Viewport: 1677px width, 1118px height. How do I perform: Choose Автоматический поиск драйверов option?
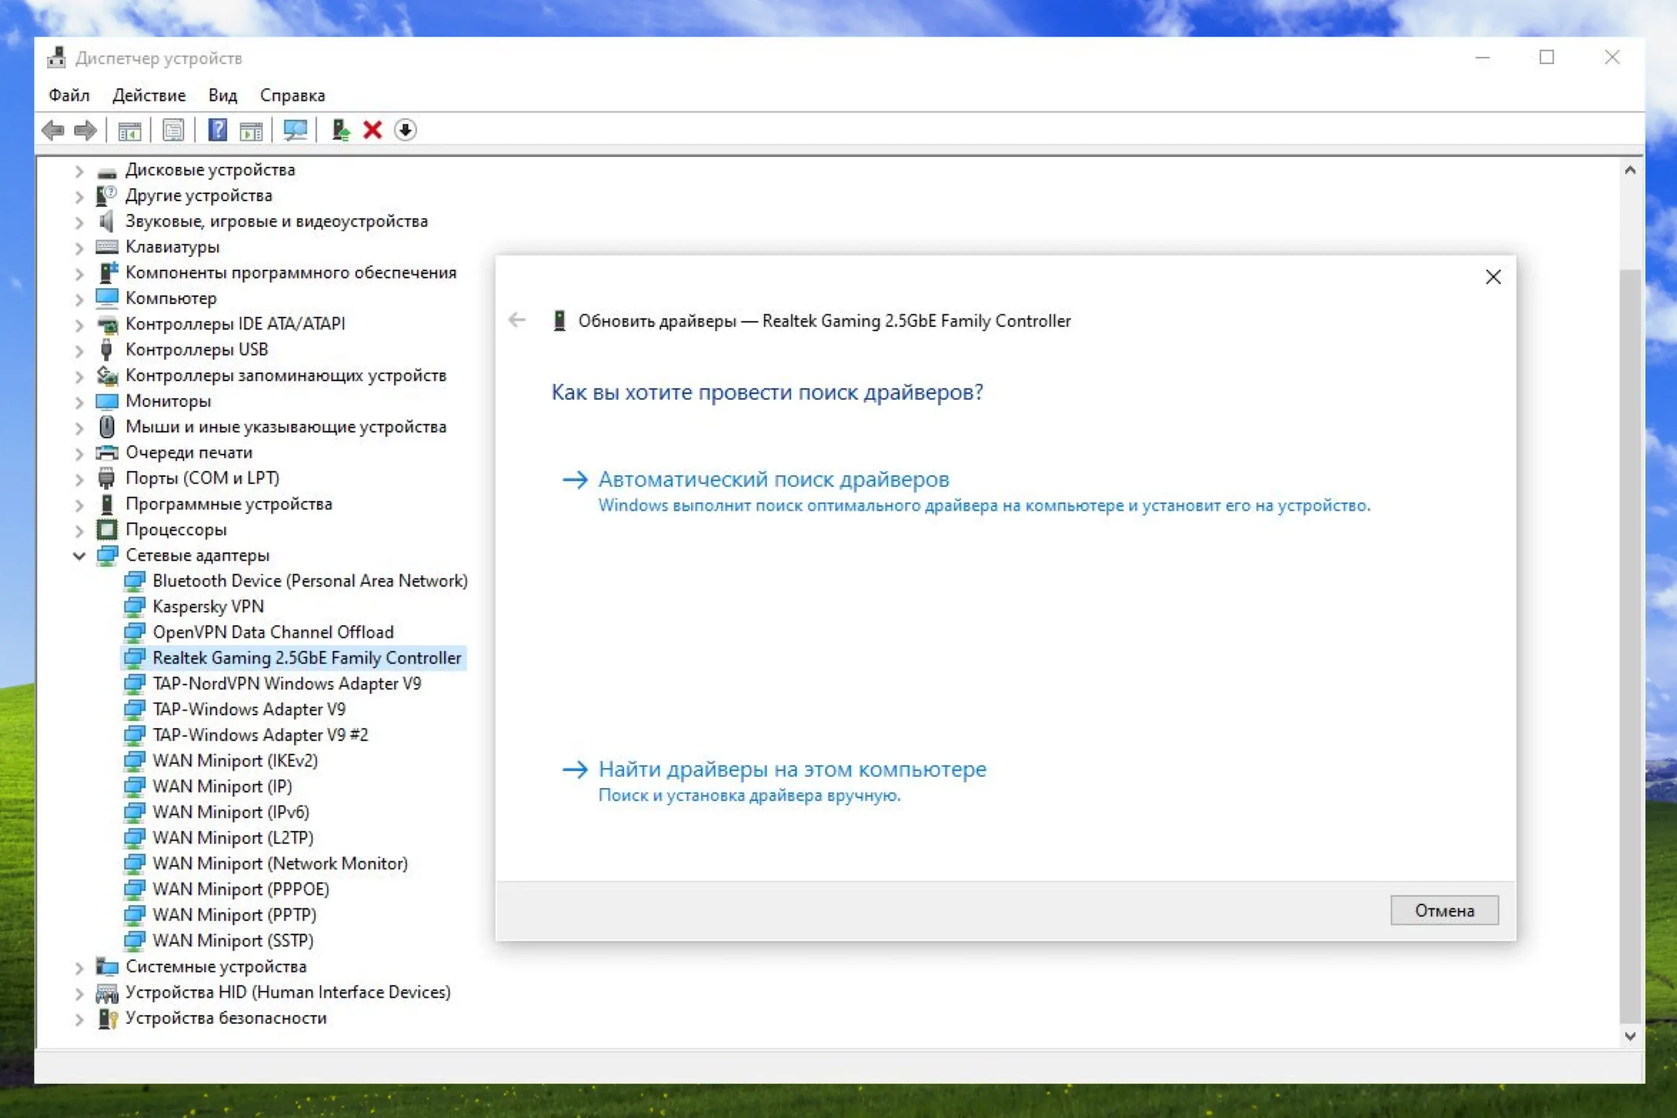773,479
